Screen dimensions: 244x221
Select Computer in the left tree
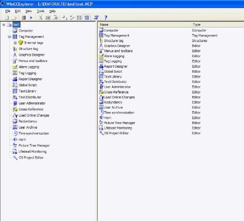26,31
